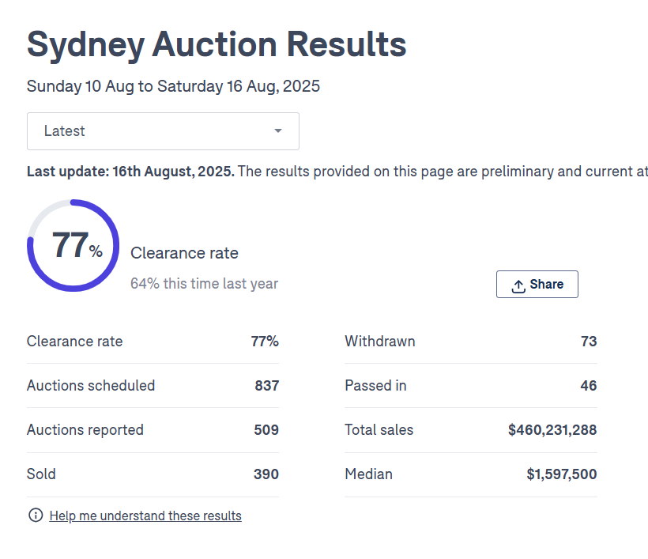
Task: Click the Clearance rate label beside gauge
Action: pos(184,253)
